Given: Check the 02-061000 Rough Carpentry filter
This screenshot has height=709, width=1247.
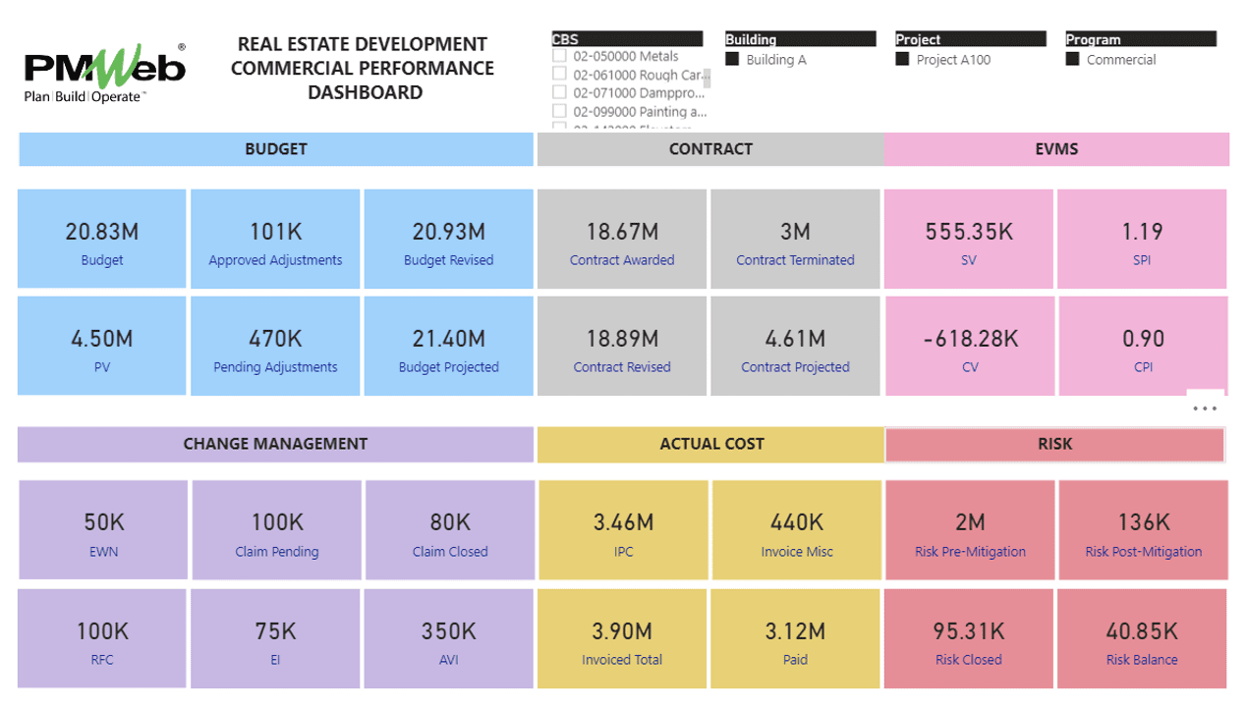Looking at the screenshot, I should click(560, 74).
